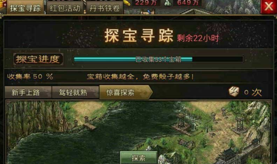Screen dimensions: 277x164
Task: Click the green 探索 button
Action: point(138,158)
